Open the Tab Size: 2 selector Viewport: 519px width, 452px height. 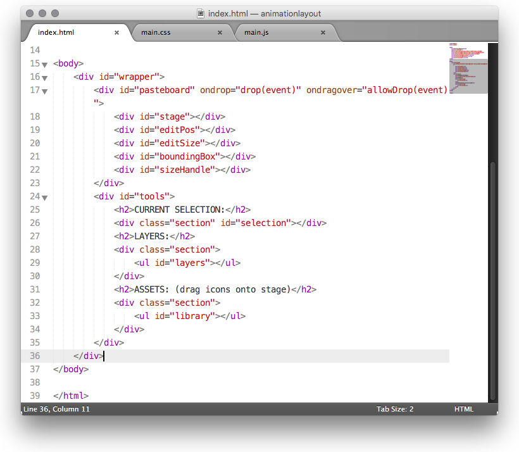tap(395, 409)
